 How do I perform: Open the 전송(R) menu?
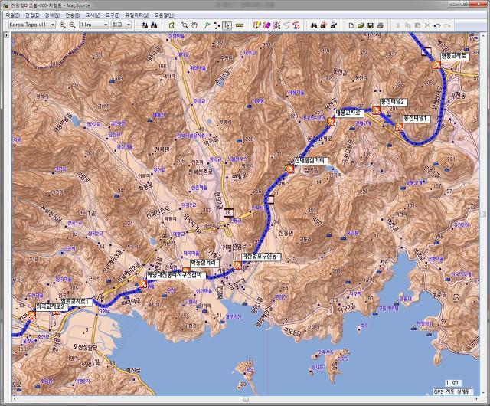pos(73,15)
